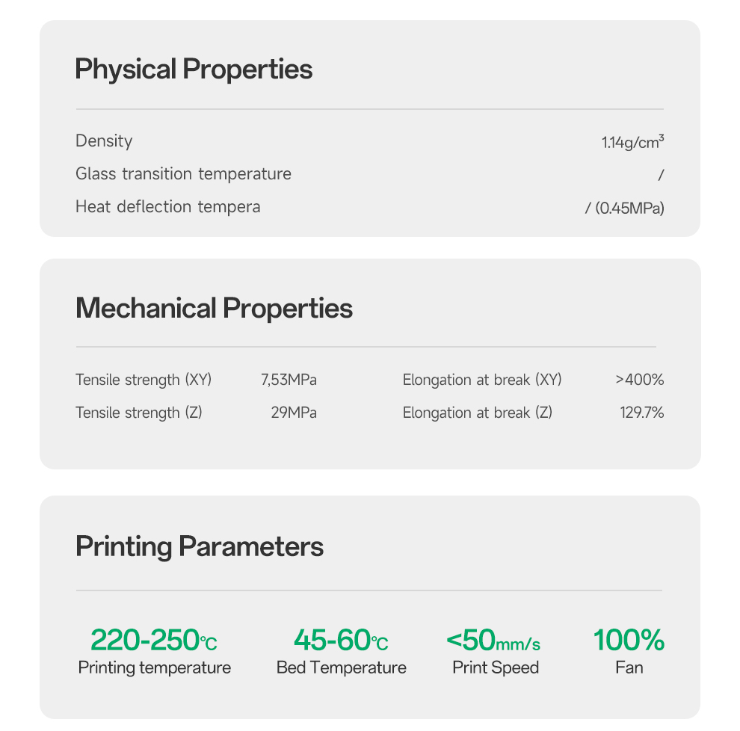Screen dimensions: 740x731
Task: Click the green 45-60℃ value
Action: (x=341, y=641)
